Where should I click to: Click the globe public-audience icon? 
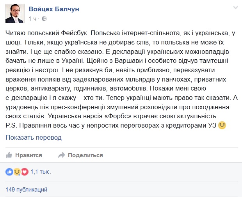tap(44, 19)
